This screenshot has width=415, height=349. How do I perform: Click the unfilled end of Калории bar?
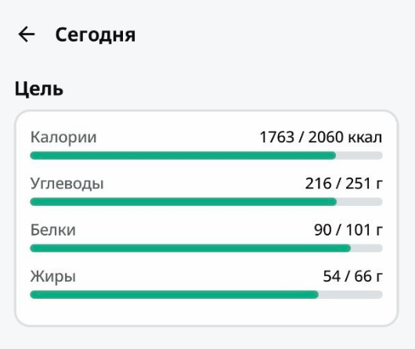359,156
